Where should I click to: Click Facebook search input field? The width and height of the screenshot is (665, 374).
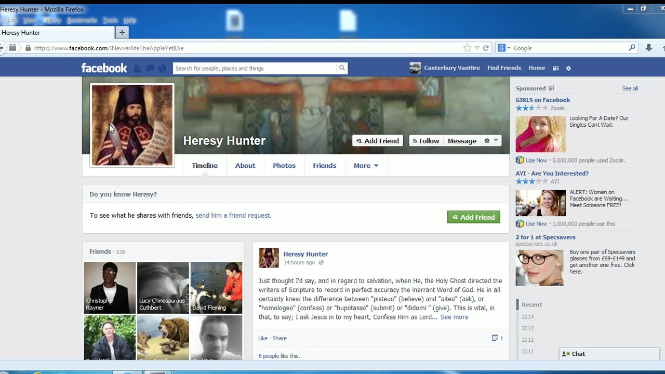point(255,68)
